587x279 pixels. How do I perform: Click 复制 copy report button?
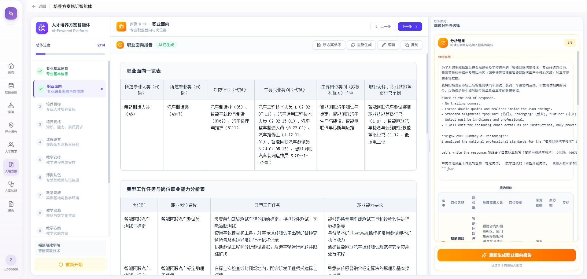pyautogui.click(x=412, y=45)
